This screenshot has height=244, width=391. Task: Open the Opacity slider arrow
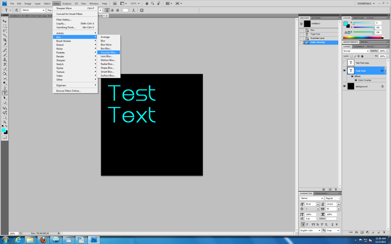387,51
